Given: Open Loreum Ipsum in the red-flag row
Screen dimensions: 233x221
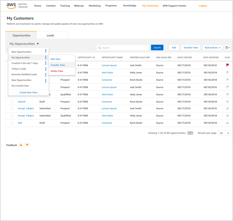Looking at the screenshot, I should pos(109,65).
